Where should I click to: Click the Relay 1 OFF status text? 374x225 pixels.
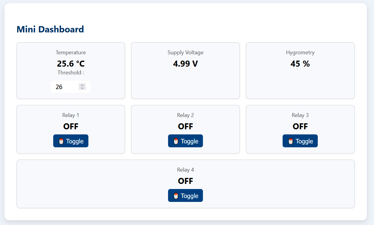71,127
